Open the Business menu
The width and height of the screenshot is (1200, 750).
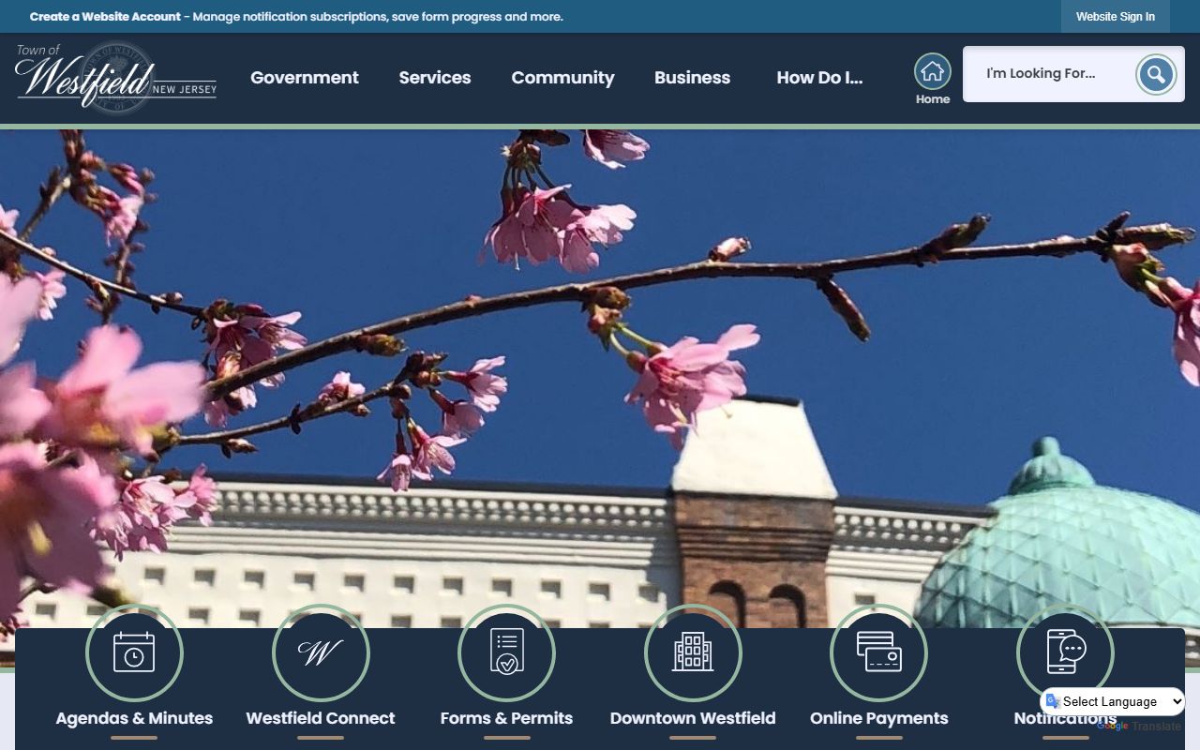tap(692, 78)
